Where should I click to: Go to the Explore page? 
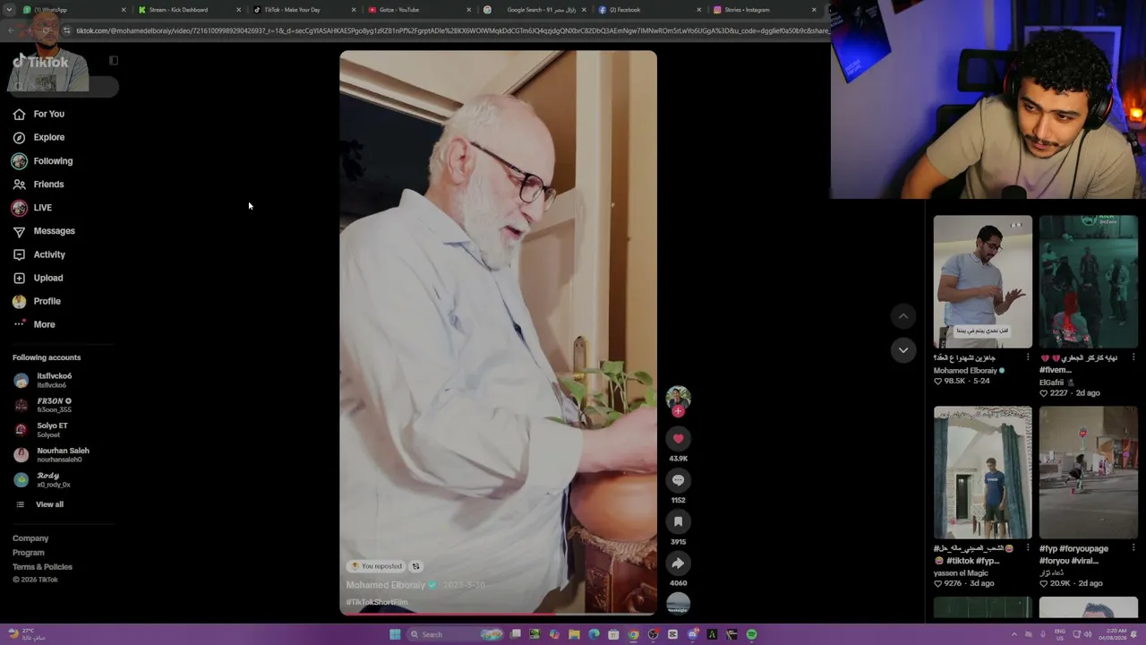(x=38, y=137)
